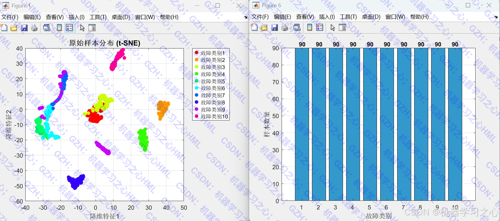Click 故障类别2 legend entry

point(210,60)
